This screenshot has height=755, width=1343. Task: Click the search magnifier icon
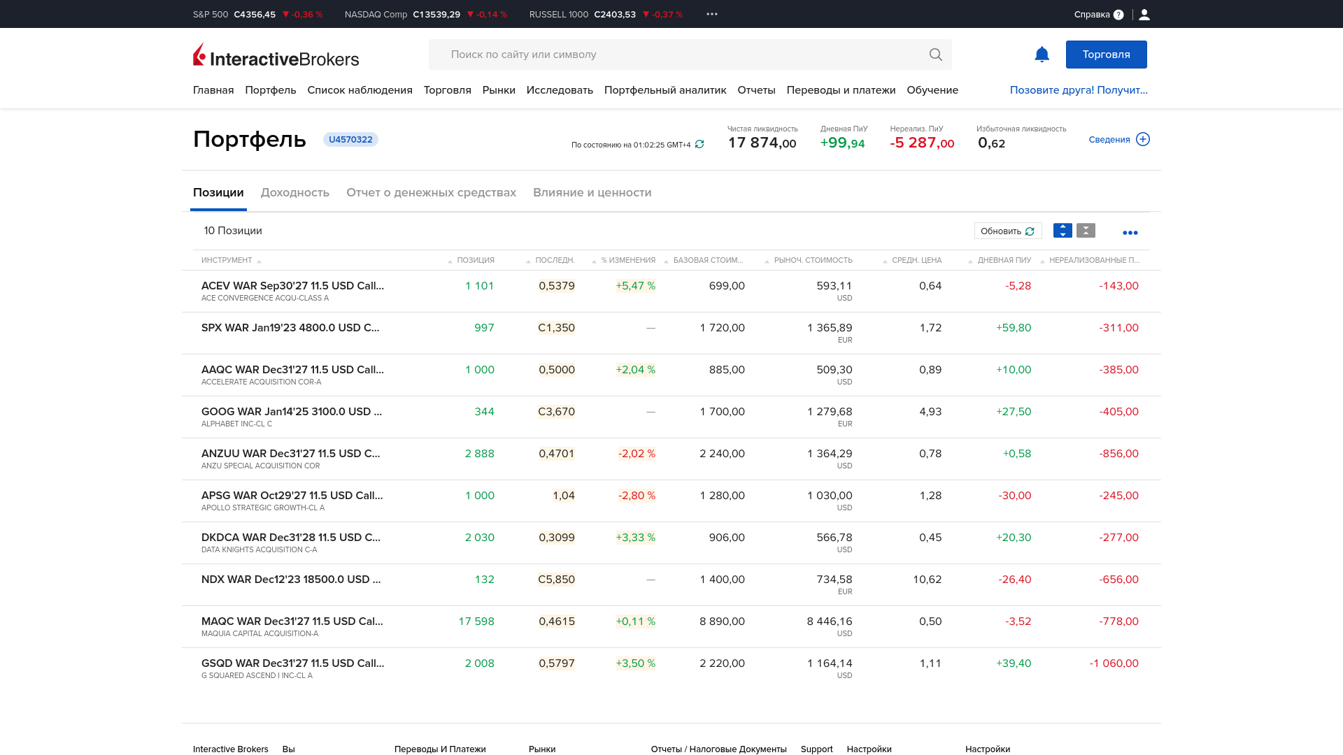click(x=935, y=55)
